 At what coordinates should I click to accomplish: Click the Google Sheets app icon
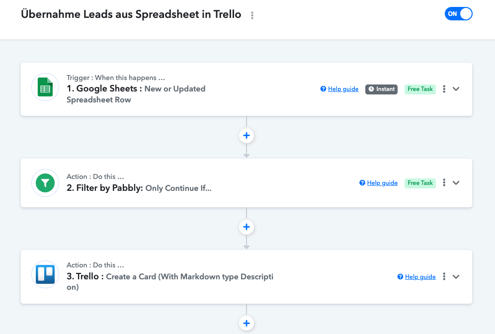(45, 87)
